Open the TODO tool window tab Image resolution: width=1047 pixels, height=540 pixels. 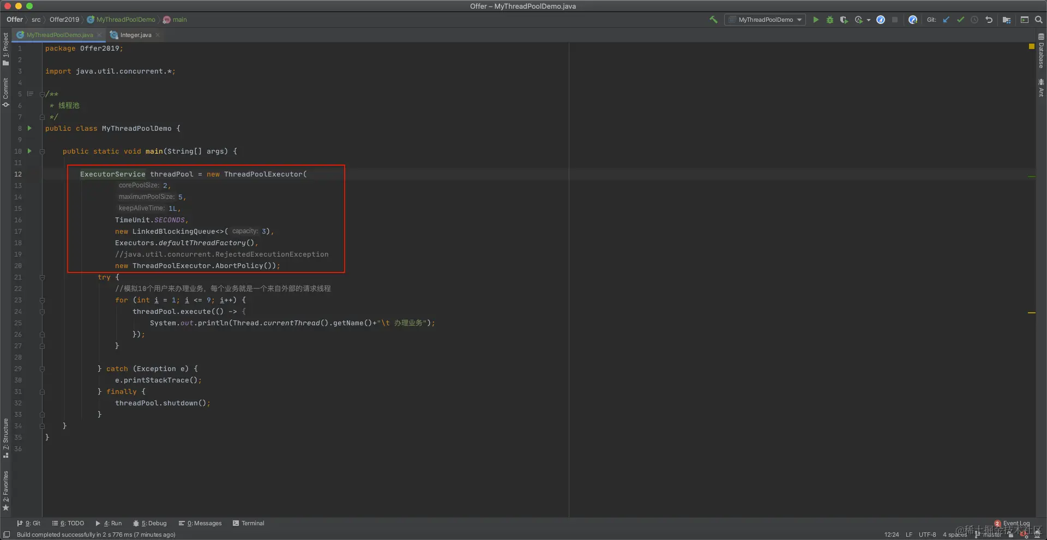68,523
